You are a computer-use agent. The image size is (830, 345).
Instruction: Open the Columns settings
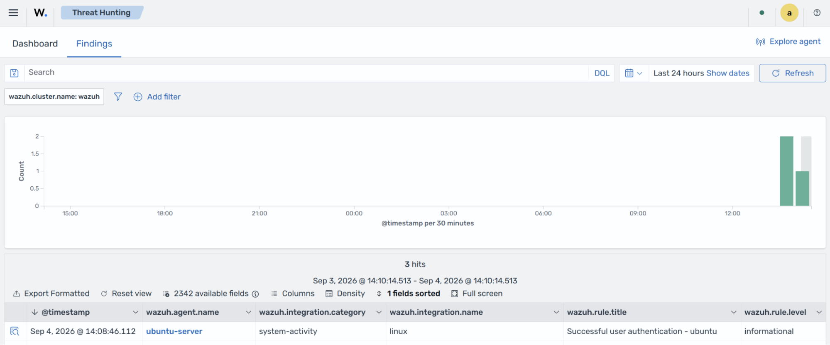[293, 294]
